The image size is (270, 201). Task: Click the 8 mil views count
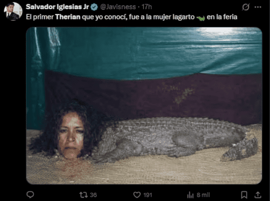pyautogui.click(x=204, y=195)
